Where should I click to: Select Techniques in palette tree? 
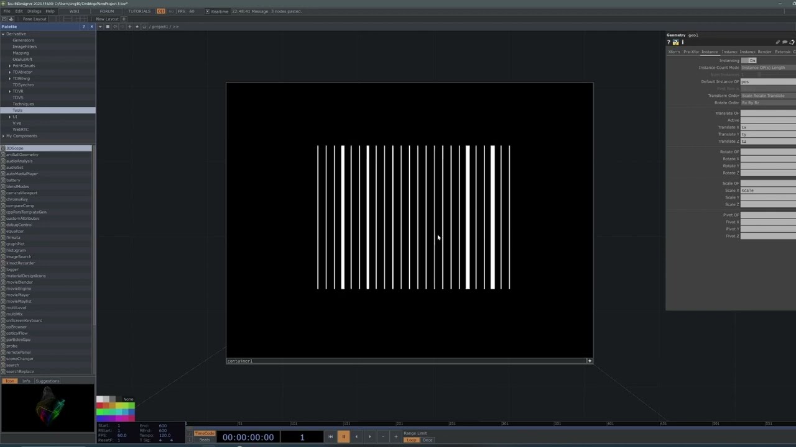tap(23, 104)
